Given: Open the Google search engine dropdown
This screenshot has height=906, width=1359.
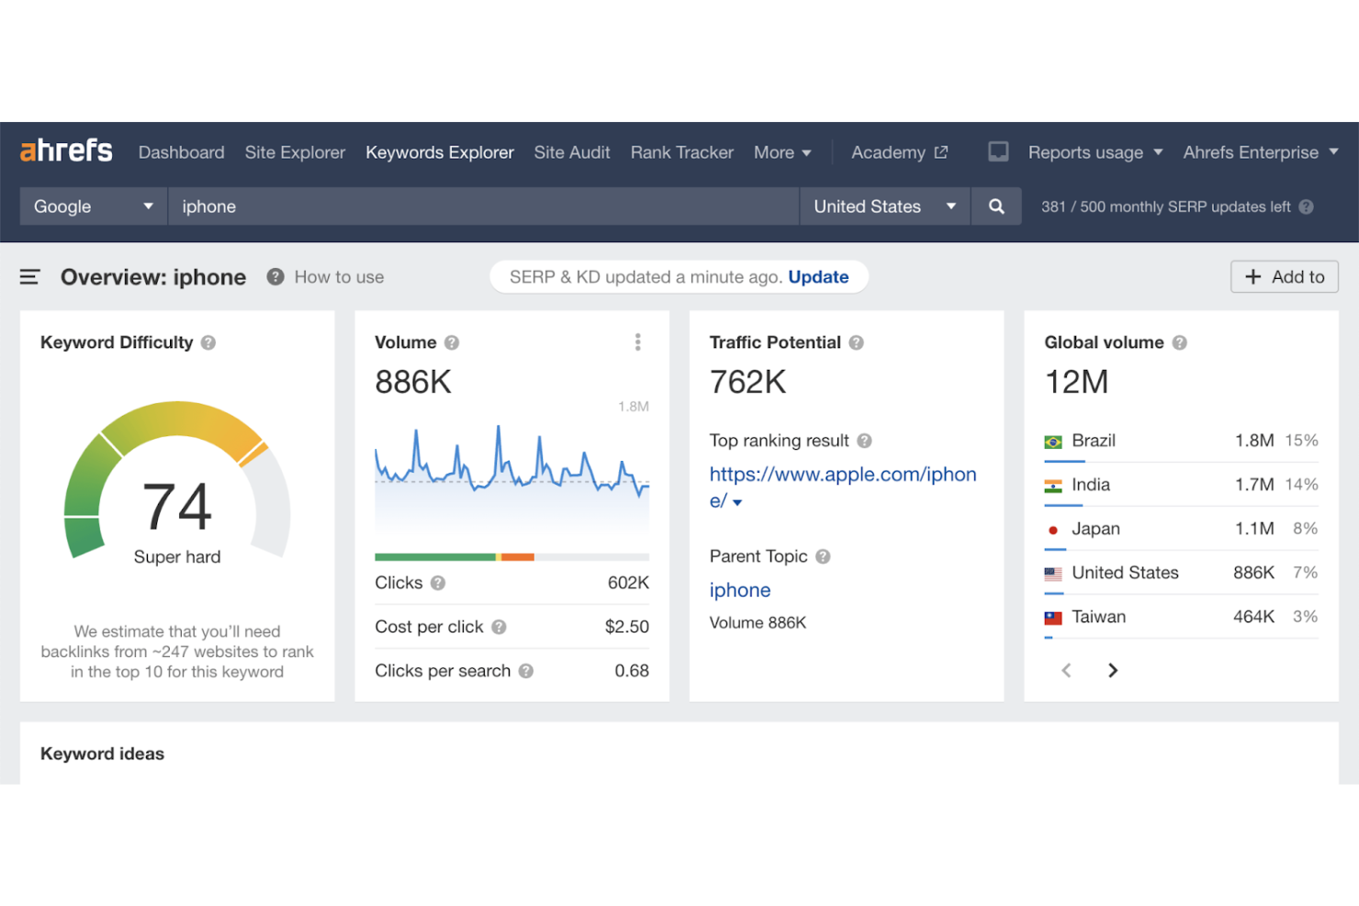Looking at the screenshot, I should tap(94, 207).
